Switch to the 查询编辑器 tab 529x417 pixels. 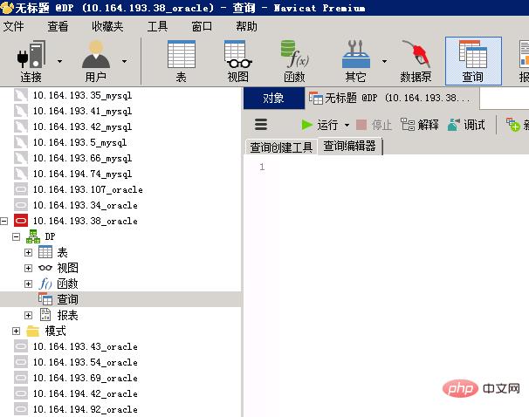pyautogui.click(x=349, y=146)
